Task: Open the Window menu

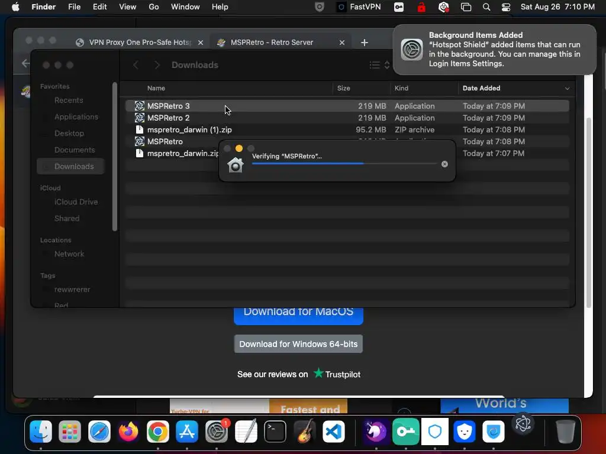Action: [185, 7]
